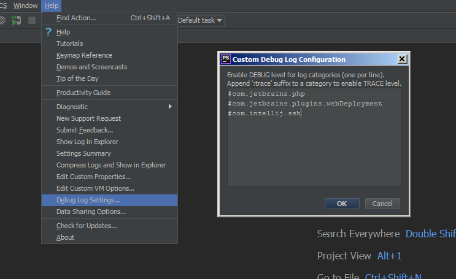This screenshot has height=279, width=456.
Task: Click Cancel in the debug log dialog
Action: coord(382,204)
